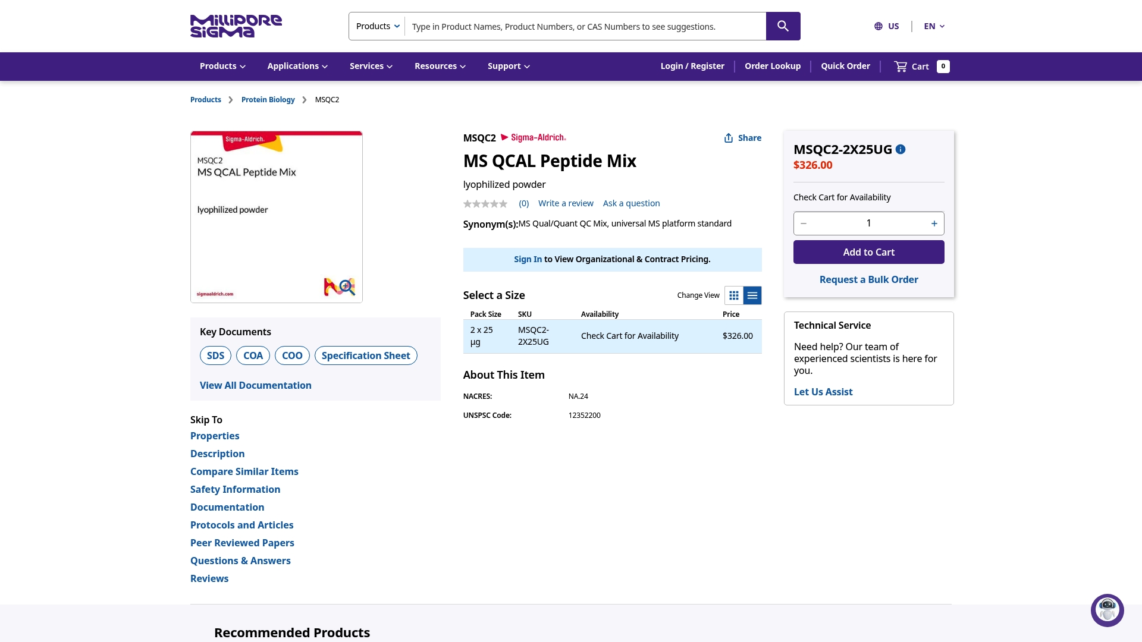Image resolution: width=1142 pixels, height=642 pixels.
Task: Expand the Products navigation menu
Action: coord(222,66)
